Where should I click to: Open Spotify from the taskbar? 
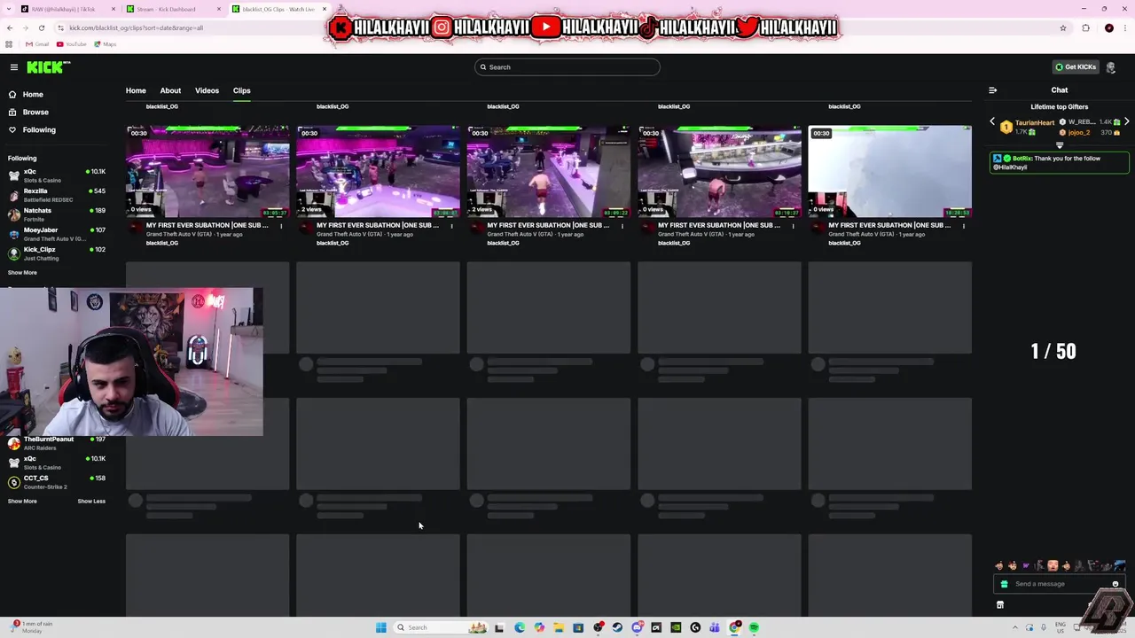[x=754, y=627]
